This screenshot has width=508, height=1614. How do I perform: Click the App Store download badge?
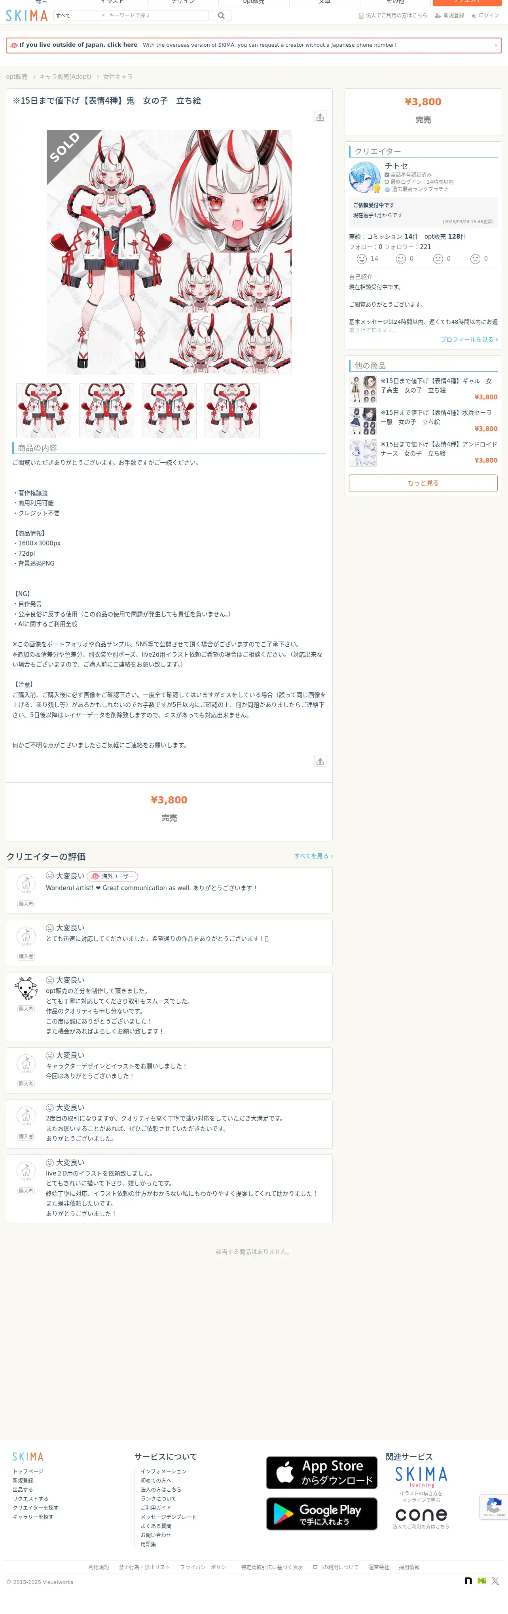321,1472
